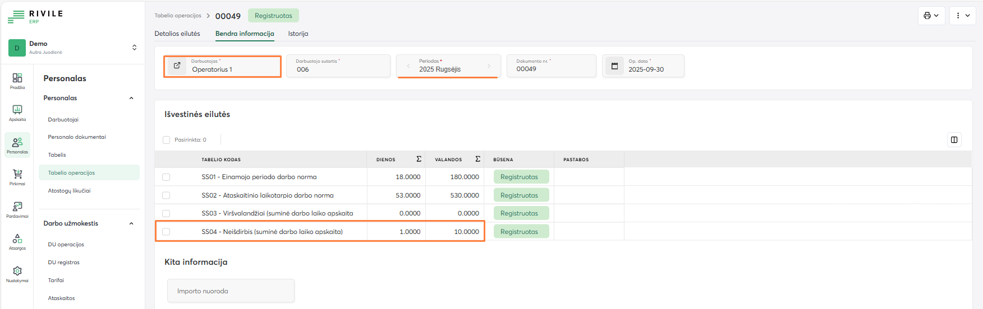Toggle the Pasirinkta select-all checkbox
Image resolution: width=983 pixels, height=309 pixels.
coord(167,140)
